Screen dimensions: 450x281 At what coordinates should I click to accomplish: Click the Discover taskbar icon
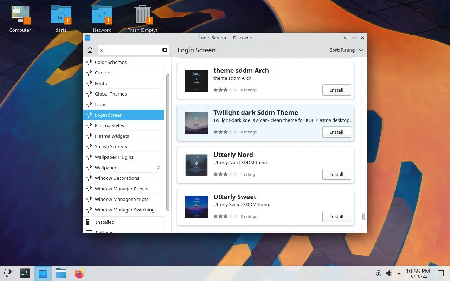click(43, 273)
